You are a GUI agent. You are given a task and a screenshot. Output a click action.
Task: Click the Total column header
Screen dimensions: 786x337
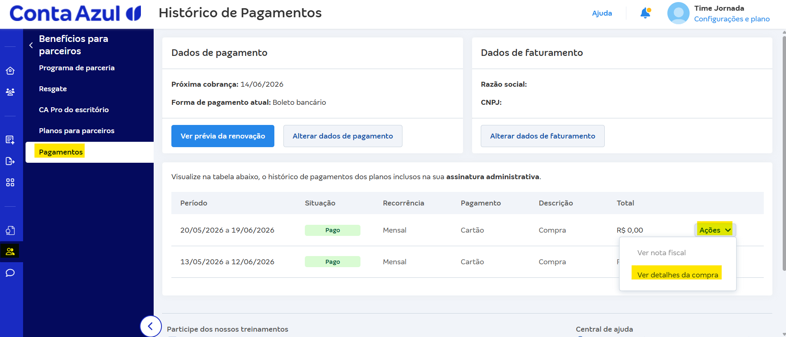(625, 203)
